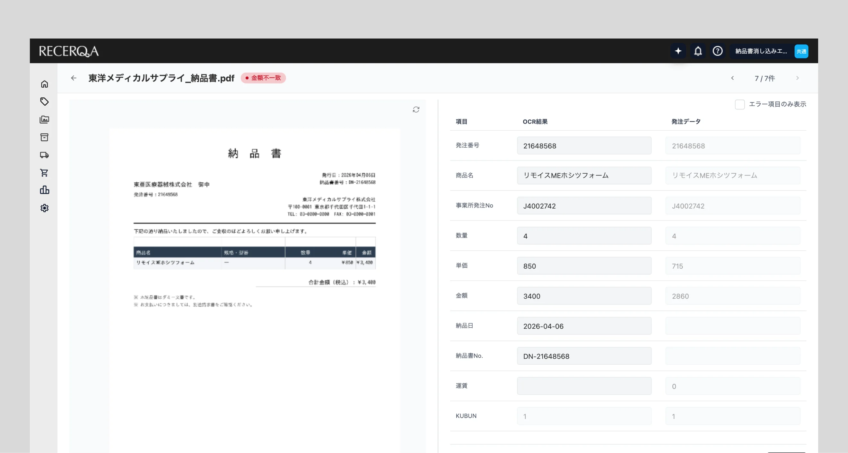The image size is (848, 453).
Task: Click the shopping cart sidebar icon
Action: (x=44, y=172)
